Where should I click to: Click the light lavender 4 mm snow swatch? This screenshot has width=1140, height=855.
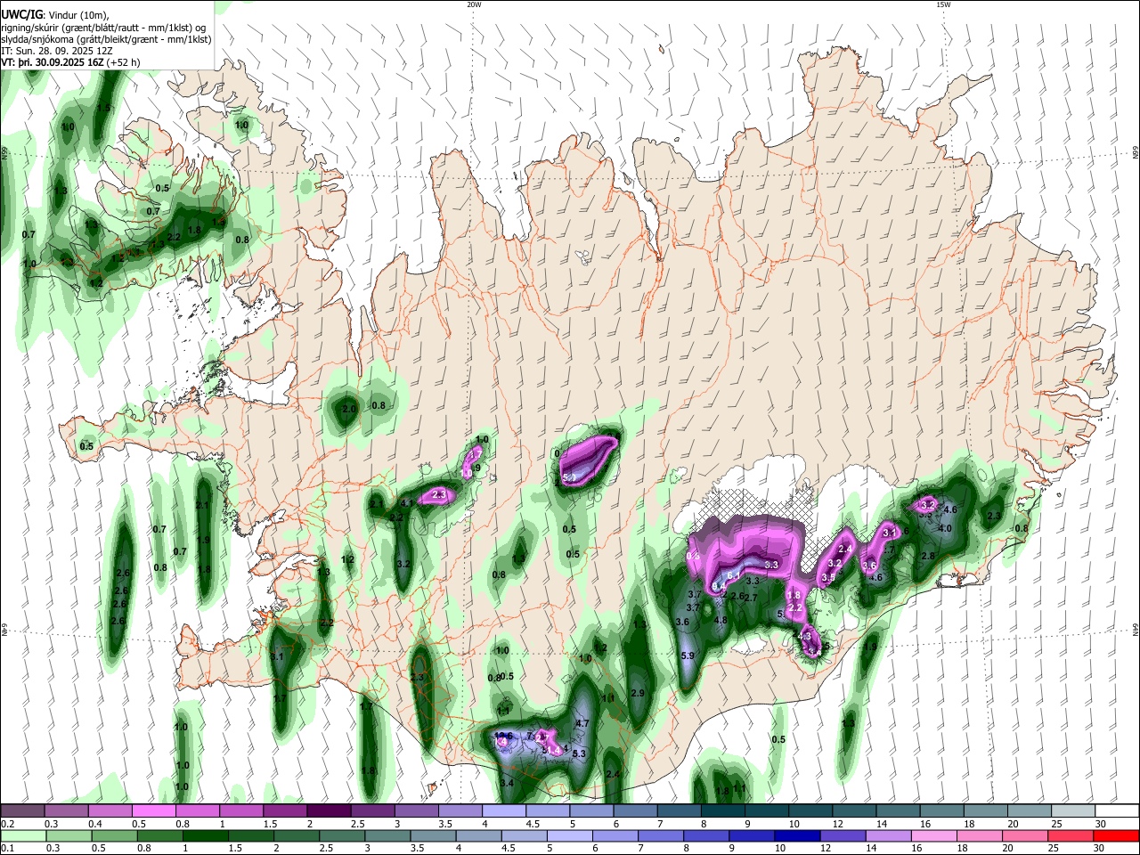(x=502, y=810)
